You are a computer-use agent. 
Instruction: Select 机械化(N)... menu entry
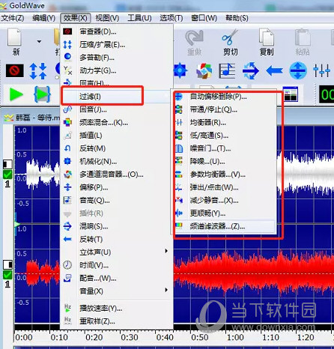[x=116, y=161]
